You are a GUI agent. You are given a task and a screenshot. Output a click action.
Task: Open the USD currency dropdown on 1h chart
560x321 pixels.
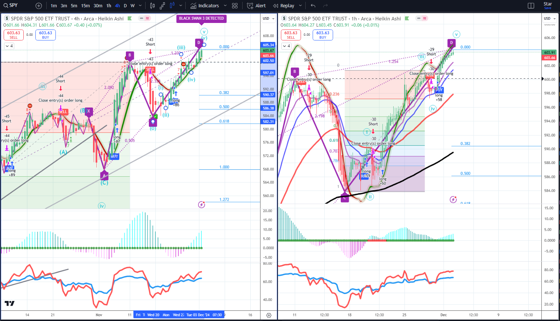(549, 19)
